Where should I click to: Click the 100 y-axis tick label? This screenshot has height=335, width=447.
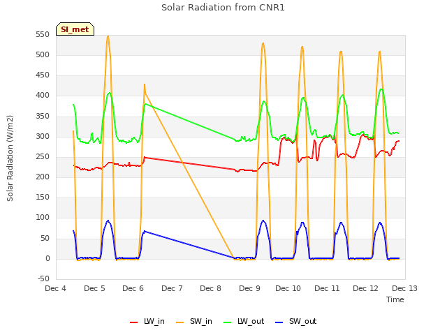tap(43, 218)
